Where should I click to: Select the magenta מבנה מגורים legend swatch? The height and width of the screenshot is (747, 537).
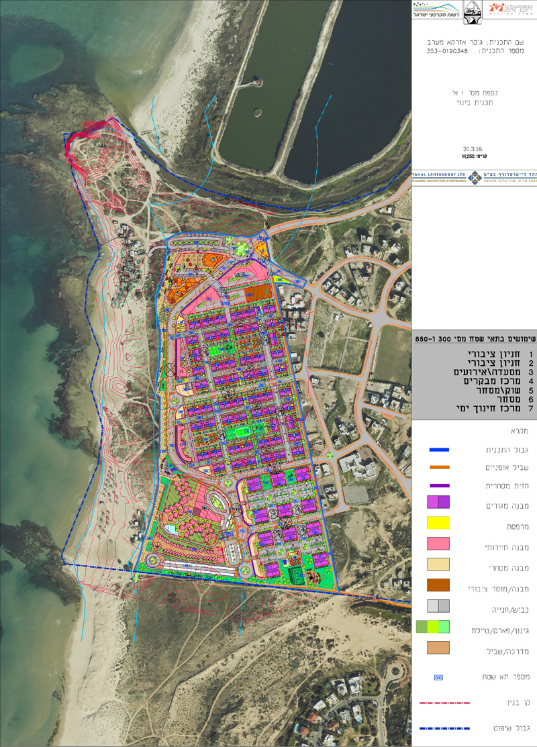[438, 502]
